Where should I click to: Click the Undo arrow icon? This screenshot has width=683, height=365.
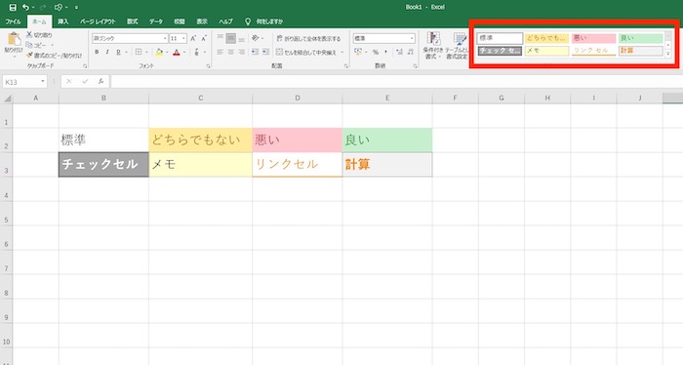coord(25,8)
